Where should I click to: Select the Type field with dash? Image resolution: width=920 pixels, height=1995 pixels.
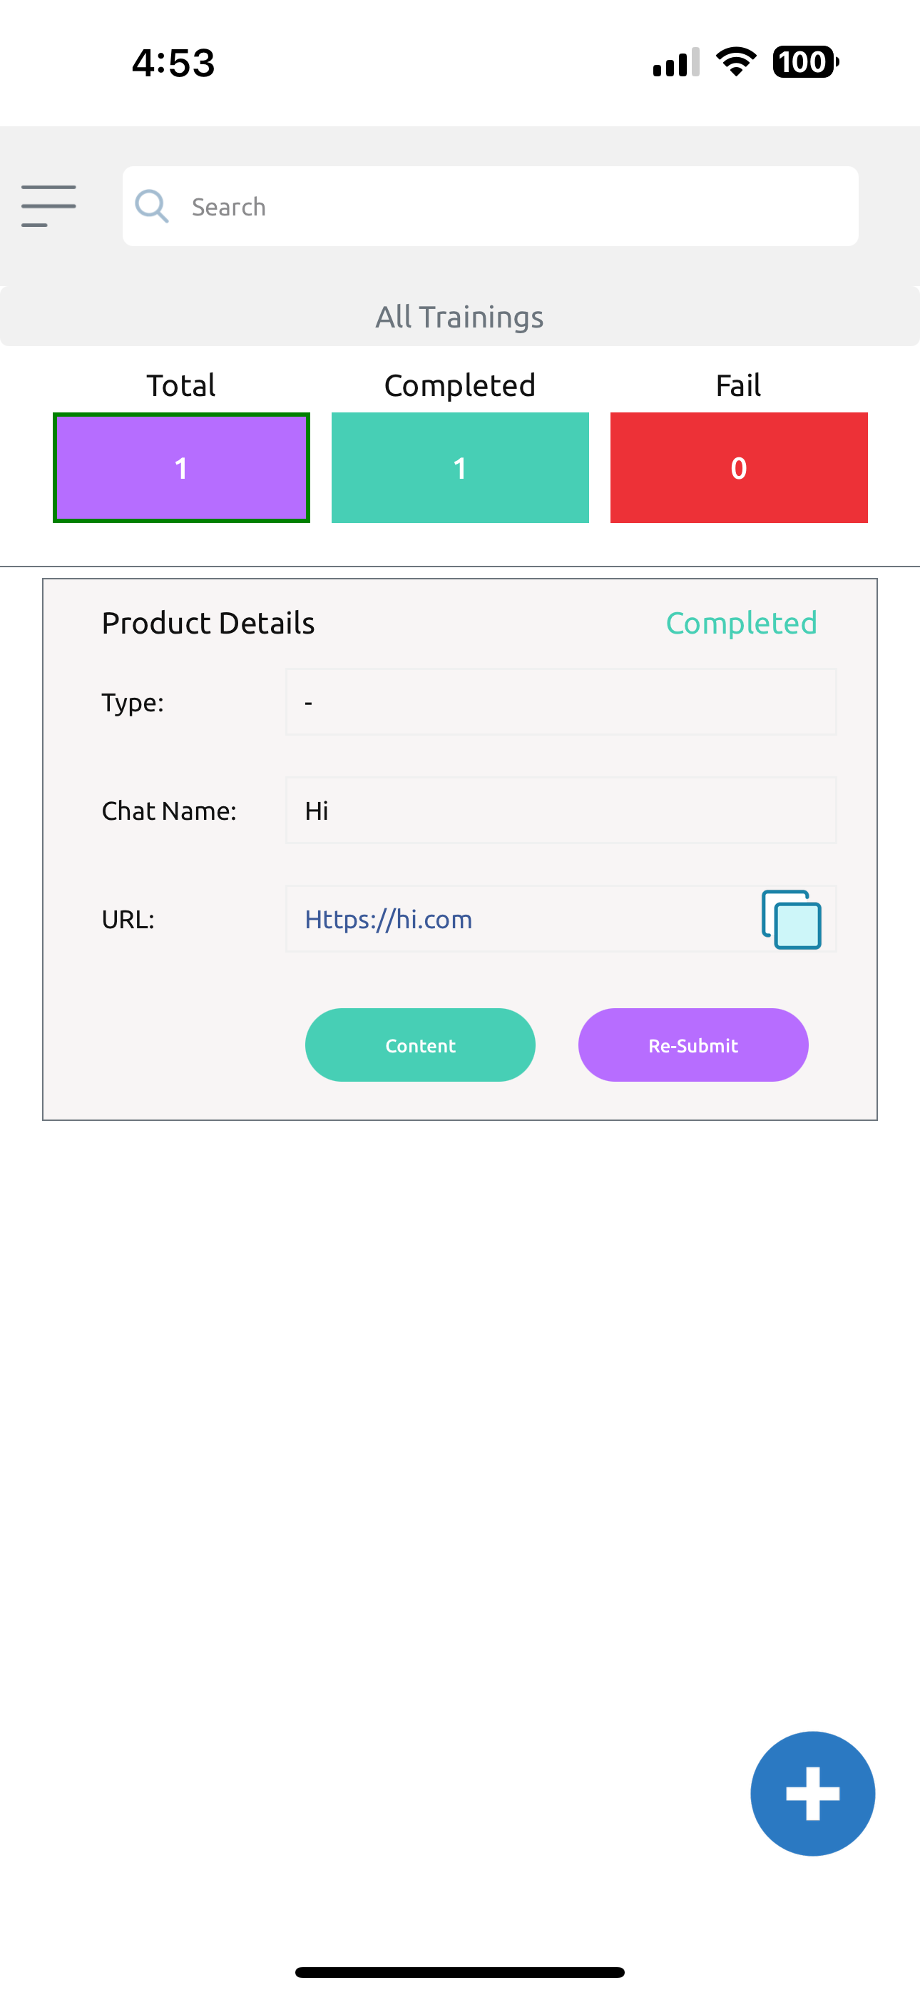tap(561, 701)
